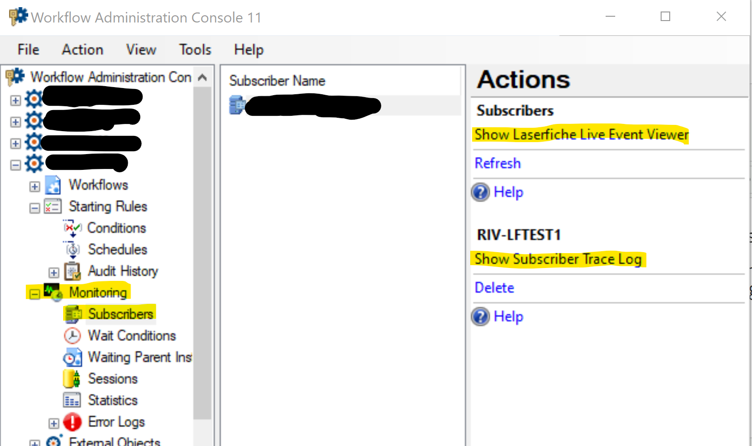The image size is (752, 446).
Task: Click the red Error Logs icon
Action: (72, 422)
